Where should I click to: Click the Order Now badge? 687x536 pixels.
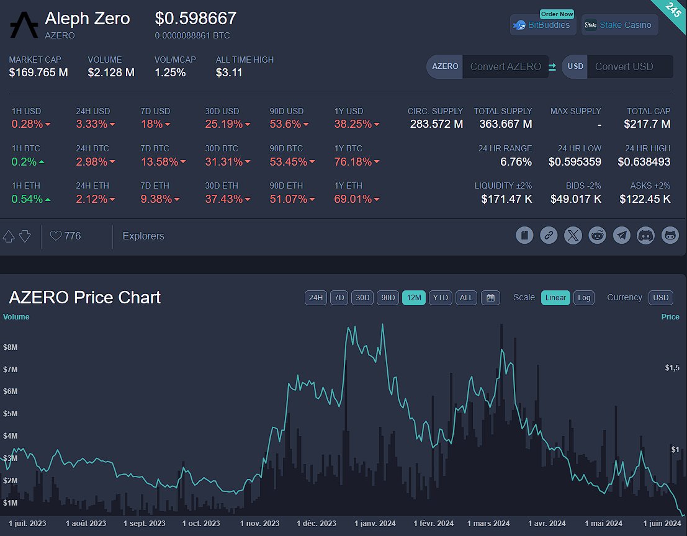click(x=557, y=14)
